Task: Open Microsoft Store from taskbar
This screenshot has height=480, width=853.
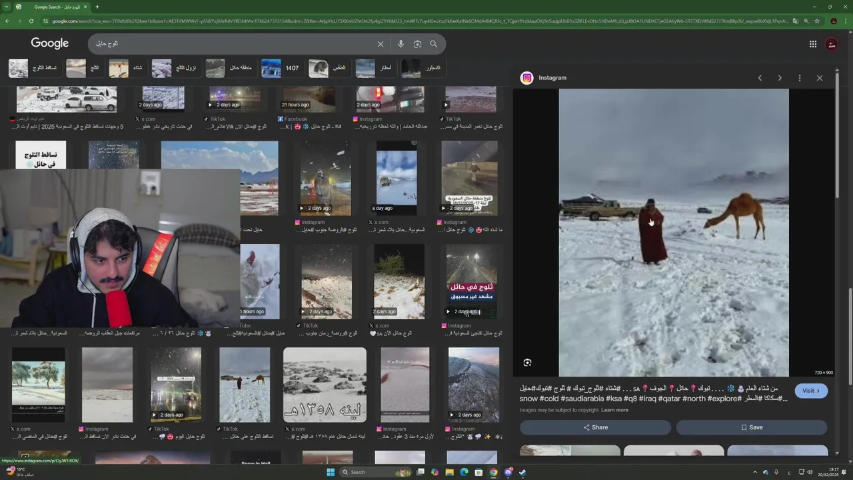Action: (478, 472)
